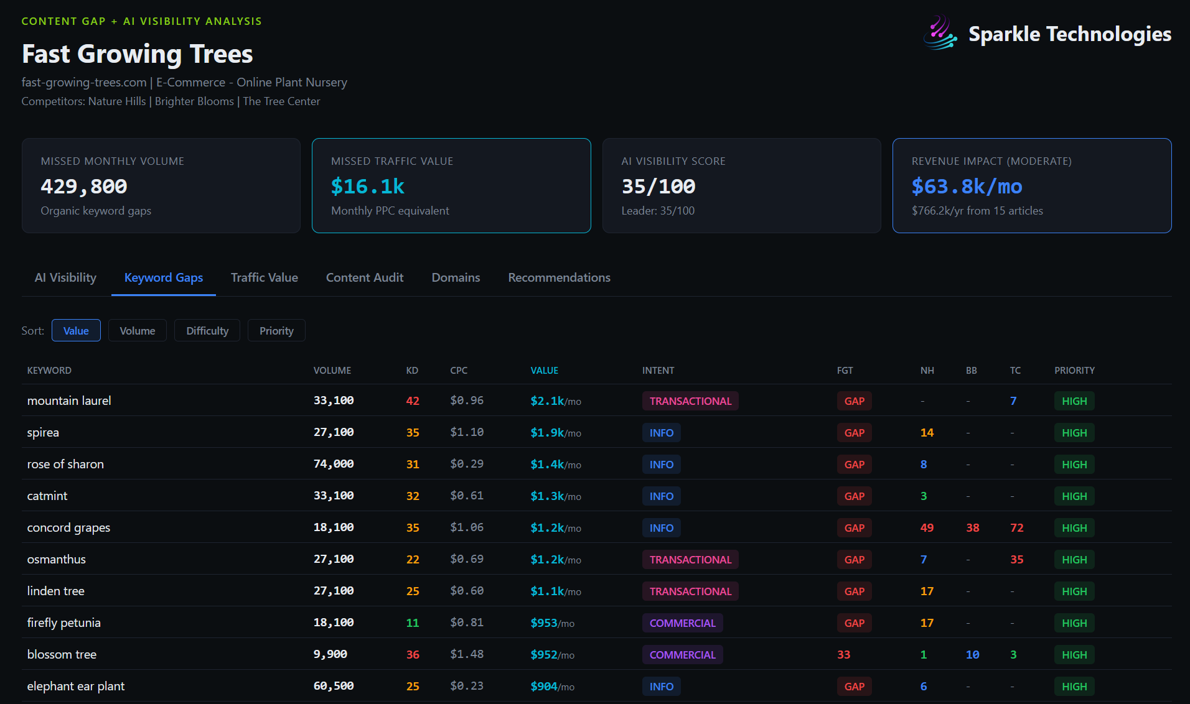Screen dimensions: 1190x704
Task: Click the 'linden tree' keyword
Action: 56,591
